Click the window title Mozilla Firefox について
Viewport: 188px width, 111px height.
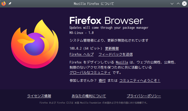(x=94, y=4)
